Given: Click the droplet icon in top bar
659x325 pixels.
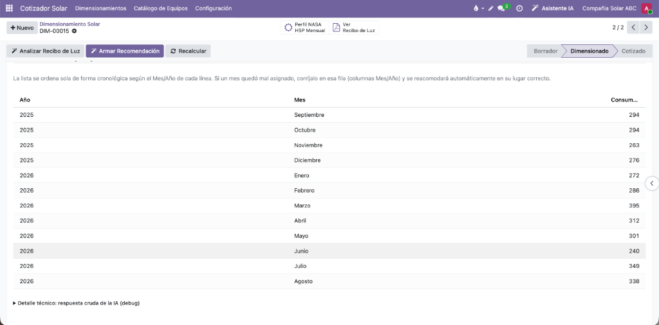Looking at the screenshot, I should click(476, 8).
